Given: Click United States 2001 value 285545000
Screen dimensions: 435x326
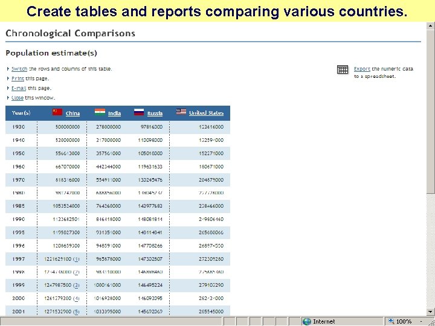Looking at the screenshot, I should (x=211, y=312).
